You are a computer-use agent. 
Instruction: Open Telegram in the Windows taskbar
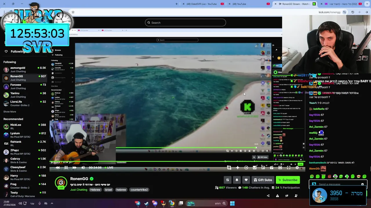pyautogui.click(x=138, y=203)
